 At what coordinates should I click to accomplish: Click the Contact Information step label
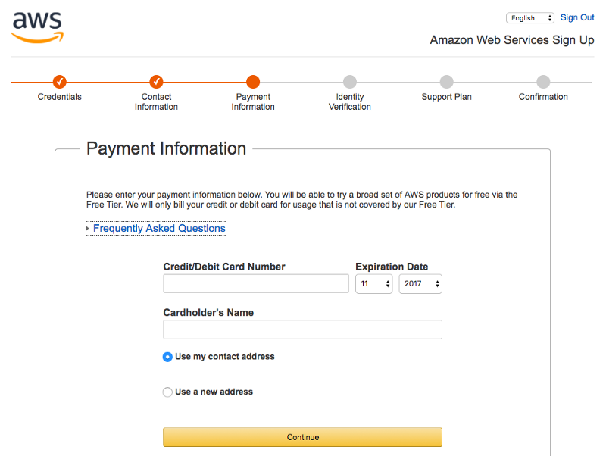click(156, 102)
